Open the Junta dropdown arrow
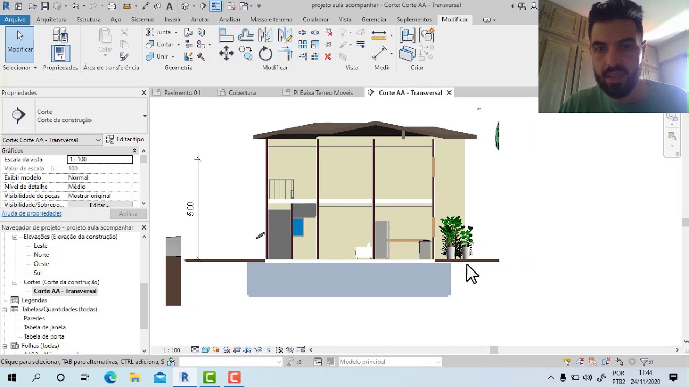 (175, 32)
